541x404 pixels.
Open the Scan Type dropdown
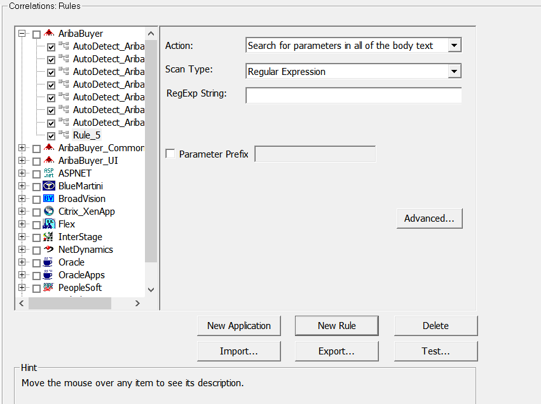pyautogui.click(x=455, y=71)
